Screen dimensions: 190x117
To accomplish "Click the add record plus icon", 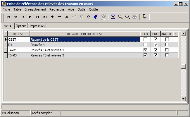I will tap(52, 17).
